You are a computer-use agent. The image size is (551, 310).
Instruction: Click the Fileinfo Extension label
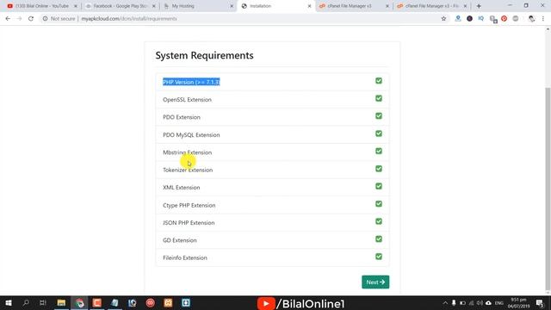pyautogui.click(x=185, y=257)
